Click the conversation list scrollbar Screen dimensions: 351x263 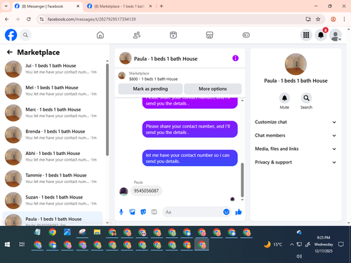pos(107,110)
